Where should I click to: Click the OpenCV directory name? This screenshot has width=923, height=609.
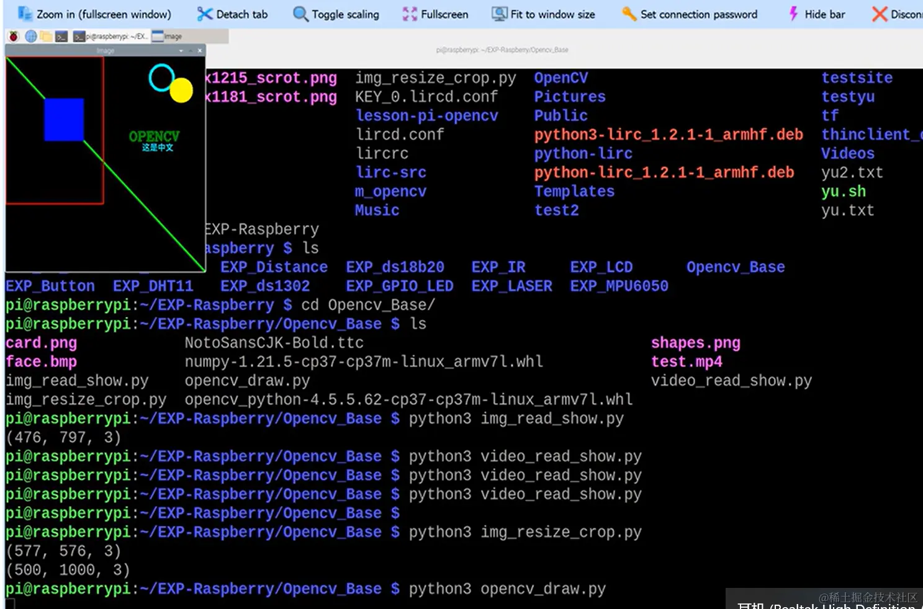[x=561, y=78]
